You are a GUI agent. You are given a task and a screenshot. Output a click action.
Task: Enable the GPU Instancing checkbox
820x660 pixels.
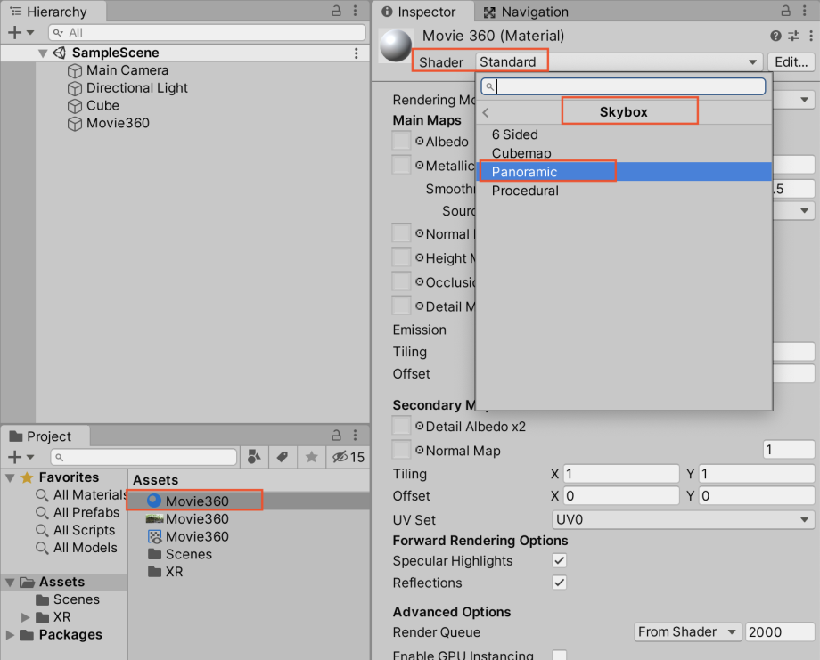pyautogui.click(x=559, y=656)
